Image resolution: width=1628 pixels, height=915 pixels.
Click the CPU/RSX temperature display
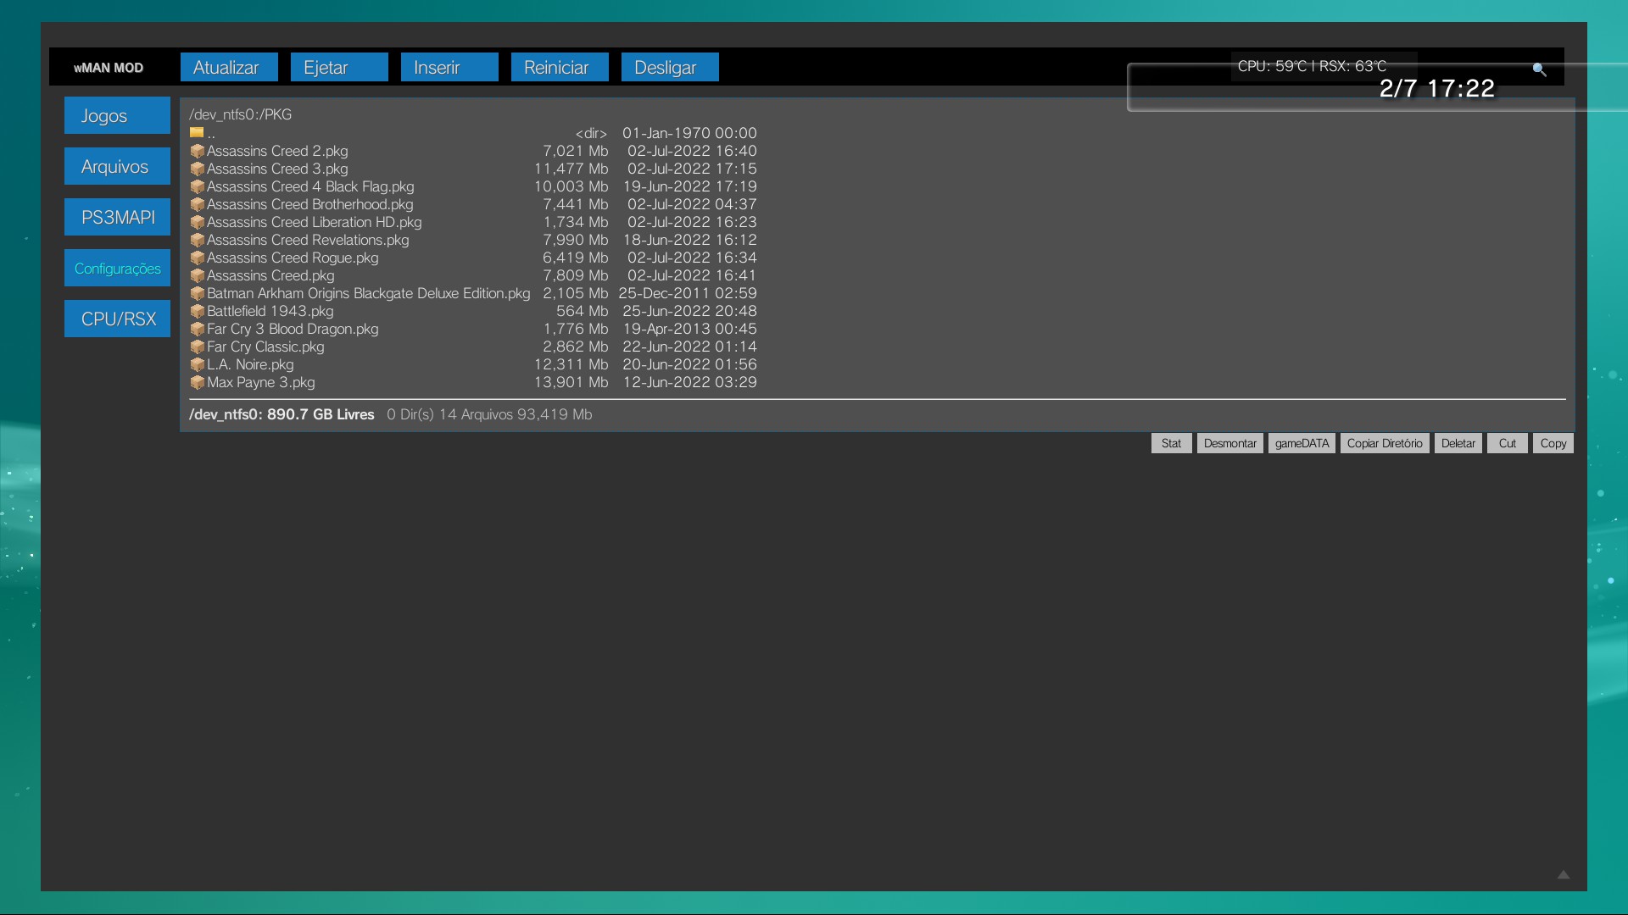click(x=1312, y=65)
